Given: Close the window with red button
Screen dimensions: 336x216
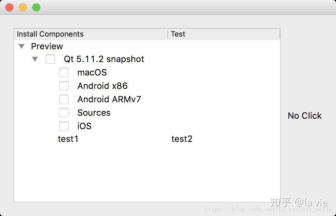Looking at the screenshot, I should tap(9, 7).
